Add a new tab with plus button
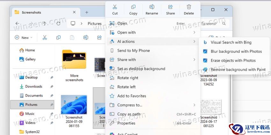271x135 pixels. pyautogui.click(x=86, y=12)
